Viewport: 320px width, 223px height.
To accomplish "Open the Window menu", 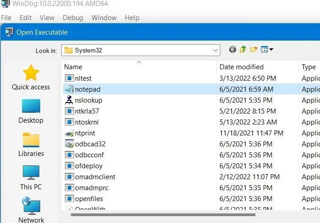I will (x=104, y=18).
